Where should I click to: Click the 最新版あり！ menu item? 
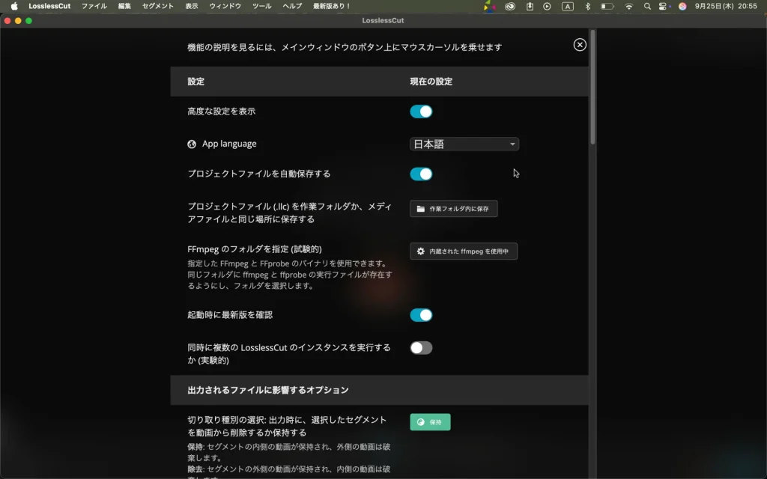click(x=332, y=6)
